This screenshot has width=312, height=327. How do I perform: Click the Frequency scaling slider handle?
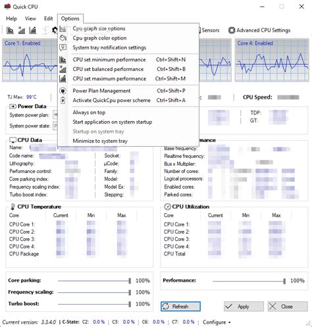tap(130, 292)
